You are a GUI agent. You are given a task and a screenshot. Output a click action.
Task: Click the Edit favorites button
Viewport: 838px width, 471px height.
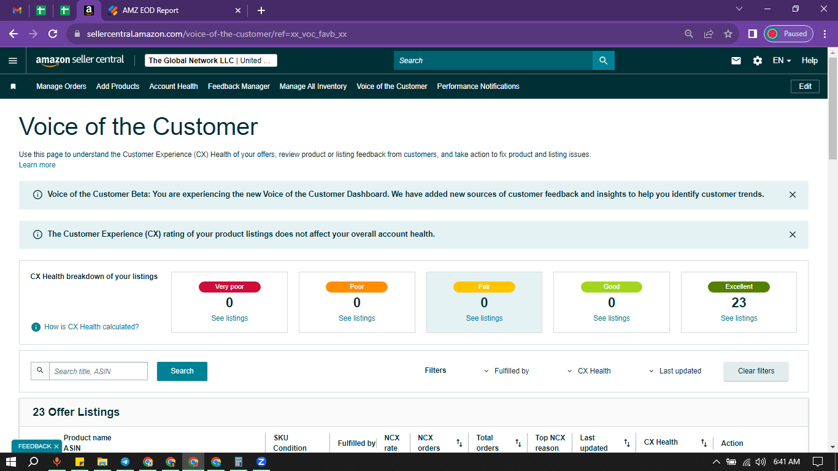point(805,86)
